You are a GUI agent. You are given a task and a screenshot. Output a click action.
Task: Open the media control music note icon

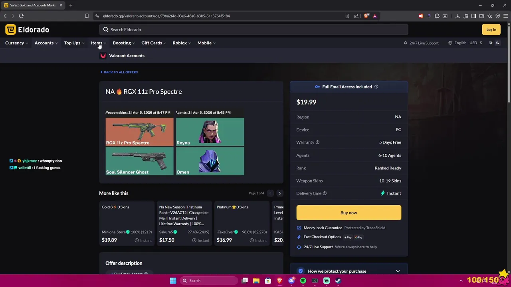465,16
